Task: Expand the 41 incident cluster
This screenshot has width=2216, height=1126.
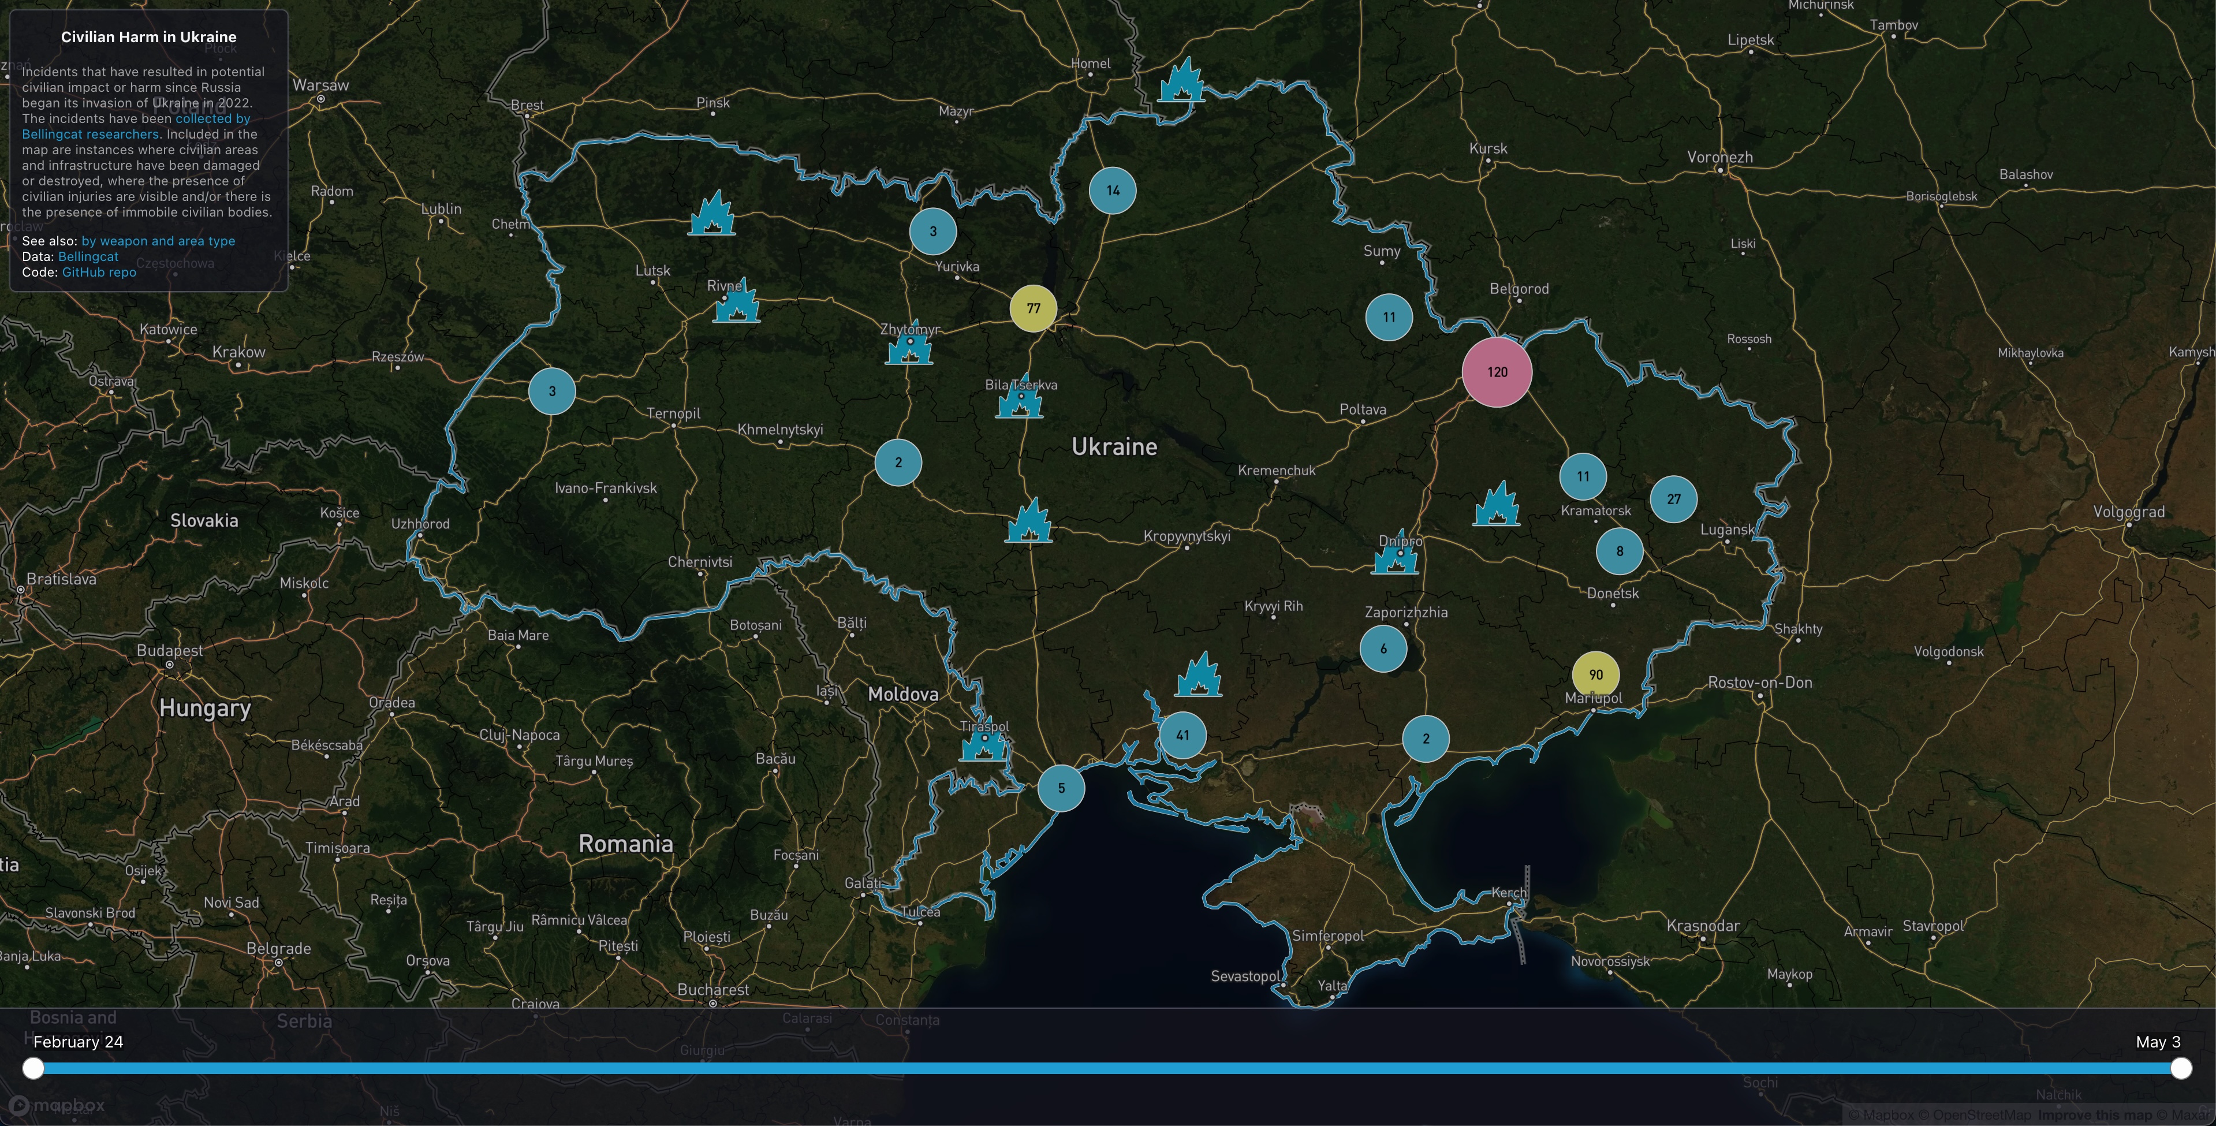Action: [x=1183, y=736]
